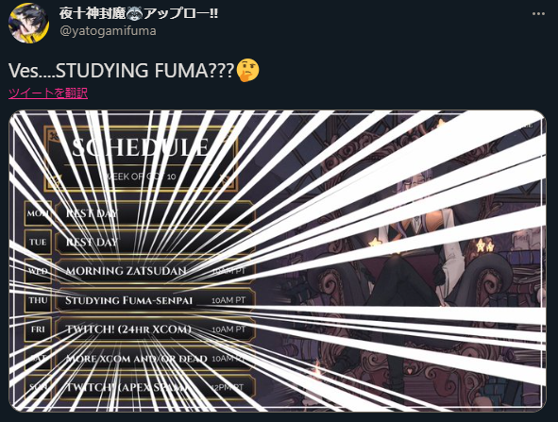Image resolution: width=558 pixels, height=422 pixels.
Task: Click the Twitch 24hr XCOM Friday entry
Action: [x=128, y=329]
